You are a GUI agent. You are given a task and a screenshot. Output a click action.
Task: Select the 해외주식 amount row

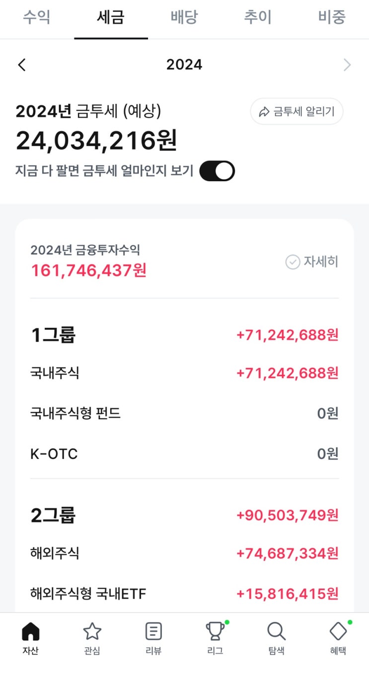(x=184, y=553)
